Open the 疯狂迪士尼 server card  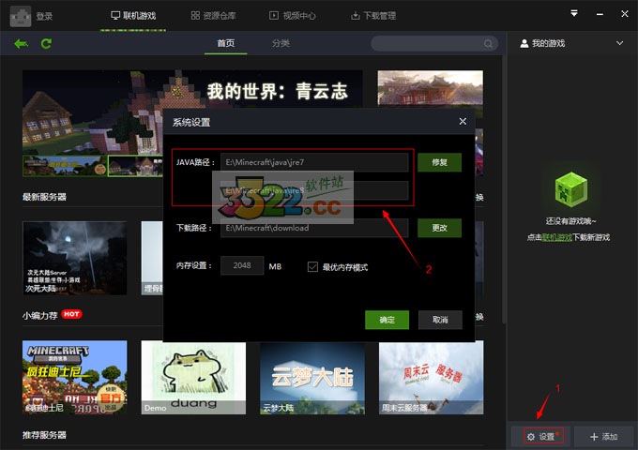tap(75, 377)
